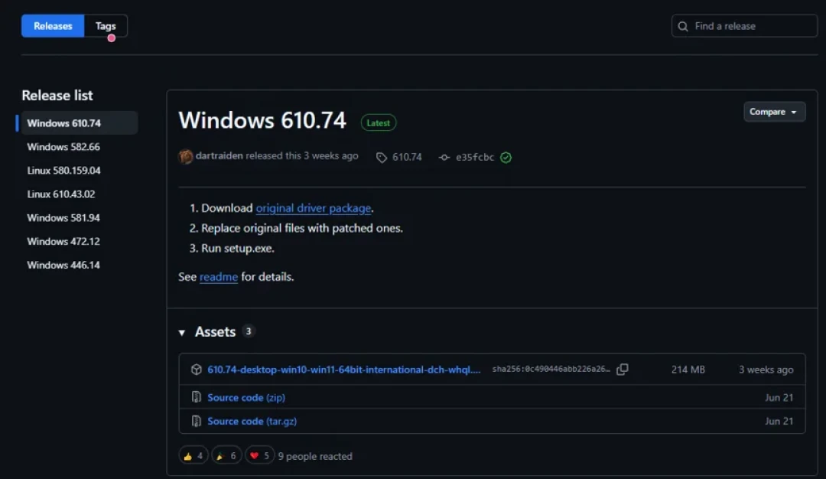The height and width of the screenshot is (479, 826).
Task: Open dartraiden's profile link
Action: [x=220, y=156]
